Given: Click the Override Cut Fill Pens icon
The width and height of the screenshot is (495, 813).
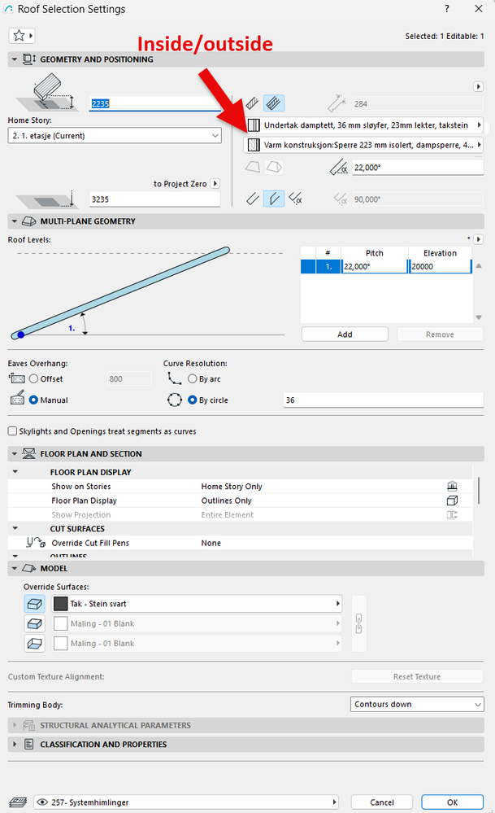Looking at the screenshot, I should pyautogui.click(x=36, y=542).
